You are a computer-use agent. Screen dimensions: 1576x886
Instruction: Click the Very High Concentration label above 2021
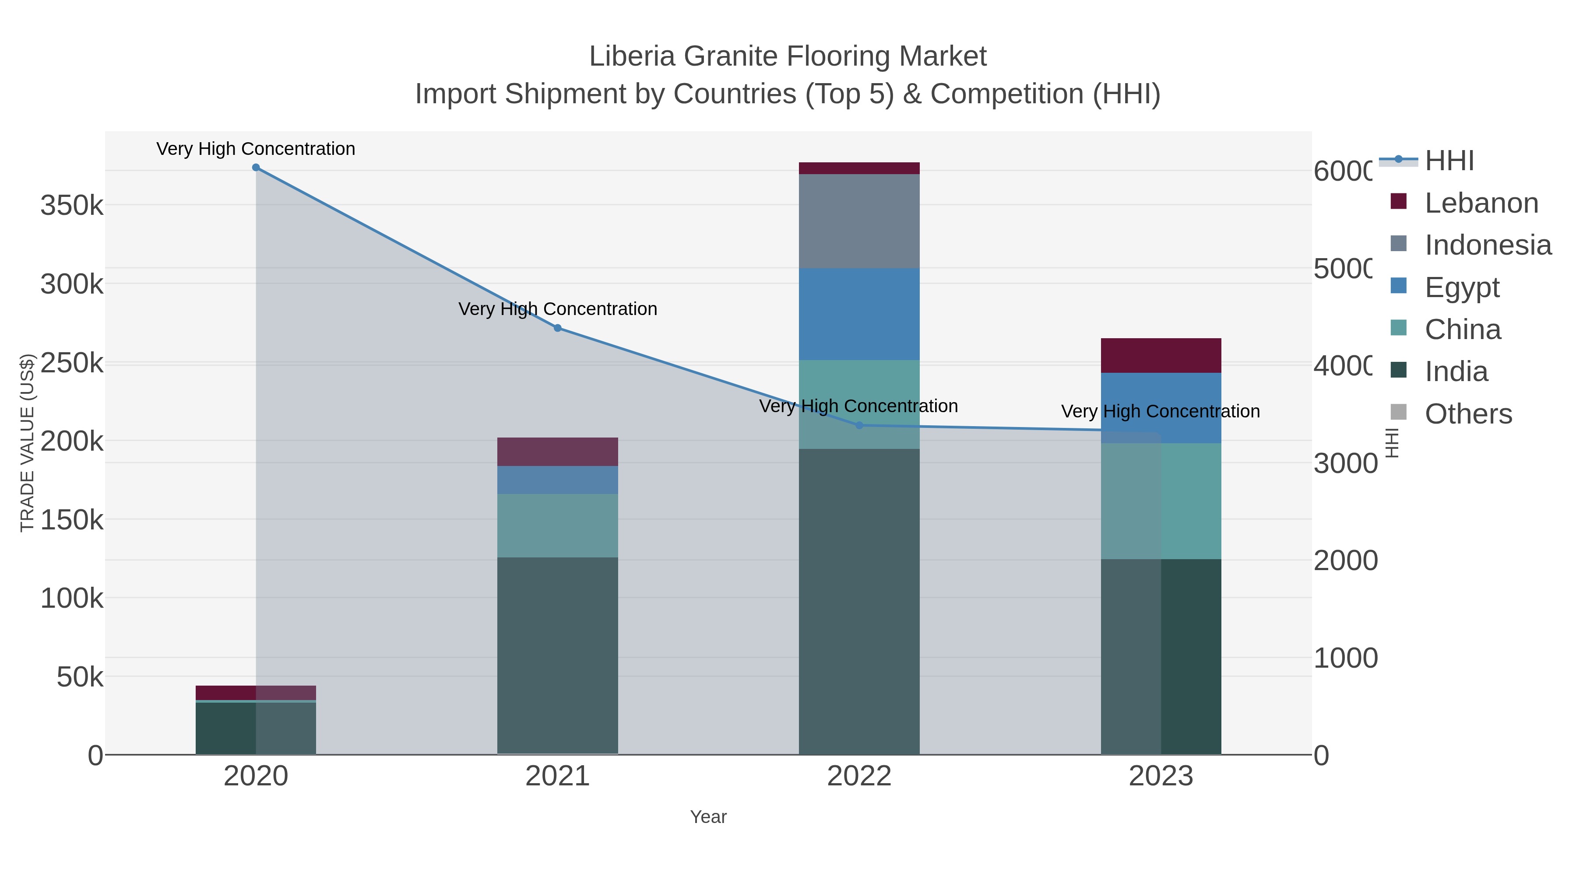point(558,309)
